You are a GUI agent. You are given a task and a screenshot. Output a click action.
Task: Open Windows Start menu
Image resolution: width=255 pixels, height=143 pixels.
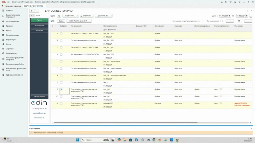pos(77,140)
